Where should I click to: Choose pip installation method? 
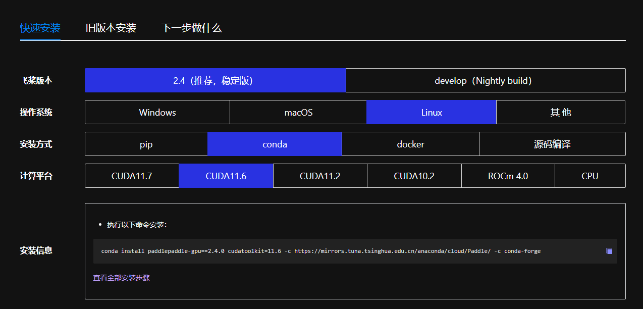[146, 144]
